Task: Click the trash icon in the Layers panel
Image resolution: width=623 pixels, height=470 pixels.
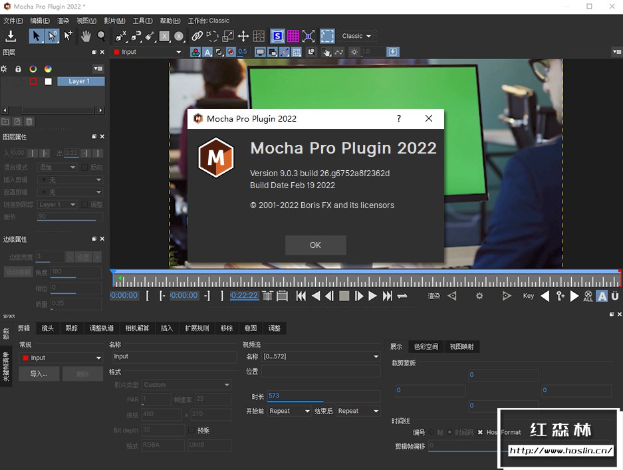Action: 29,122
